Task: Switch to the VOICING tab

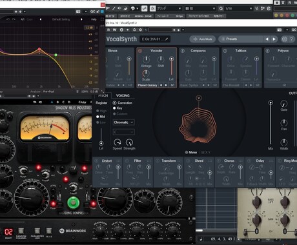Action: 123,95
